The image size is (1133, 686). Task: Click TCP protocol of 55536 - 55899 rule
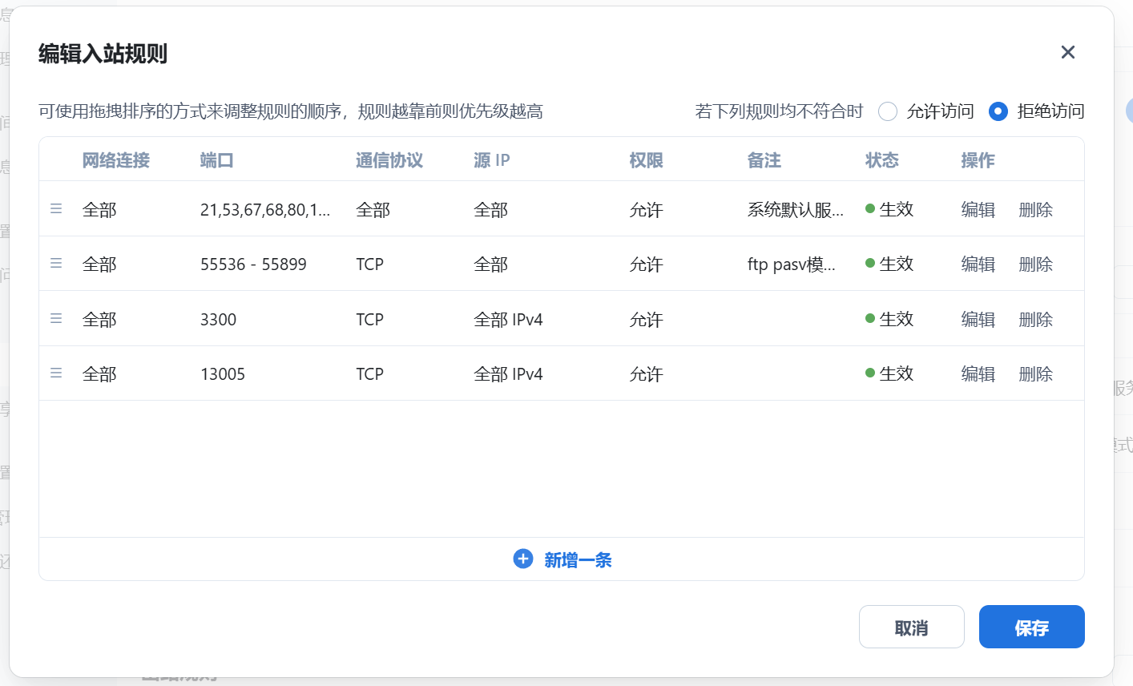(369, 264)
